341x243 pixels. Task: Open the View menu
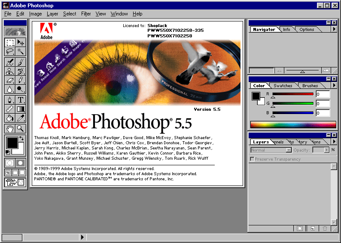click(100, 14)
